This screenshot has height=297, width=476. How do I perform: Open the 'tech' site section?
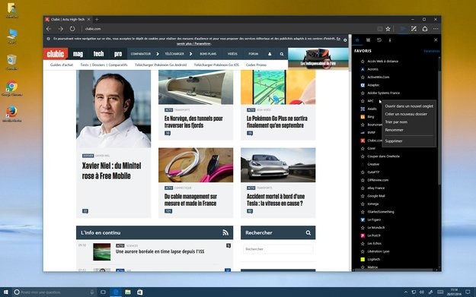coord(98,54)
